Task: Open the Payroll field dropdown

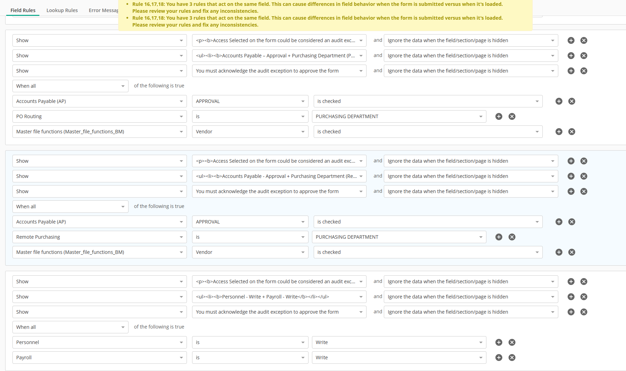Action: (x=99, y=358)
